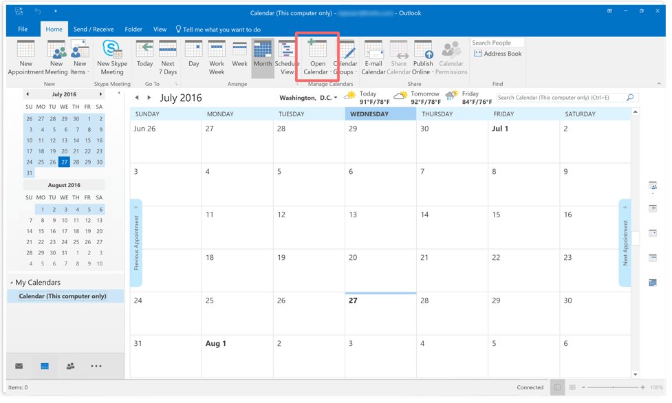Show the Next 7 Days

coord(168,58)
